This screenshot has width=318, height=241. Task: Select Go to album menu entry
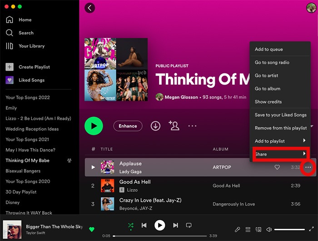280,89
